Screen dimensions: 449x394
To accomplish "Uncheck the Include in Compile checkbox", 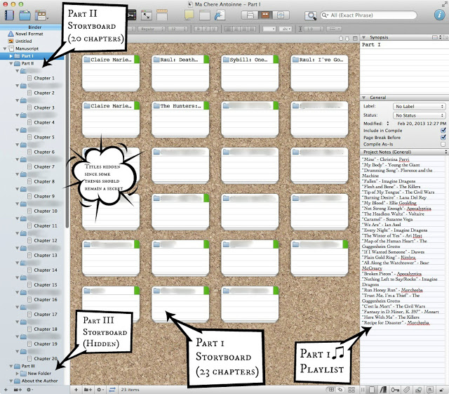I will click(x=442, y=130).
